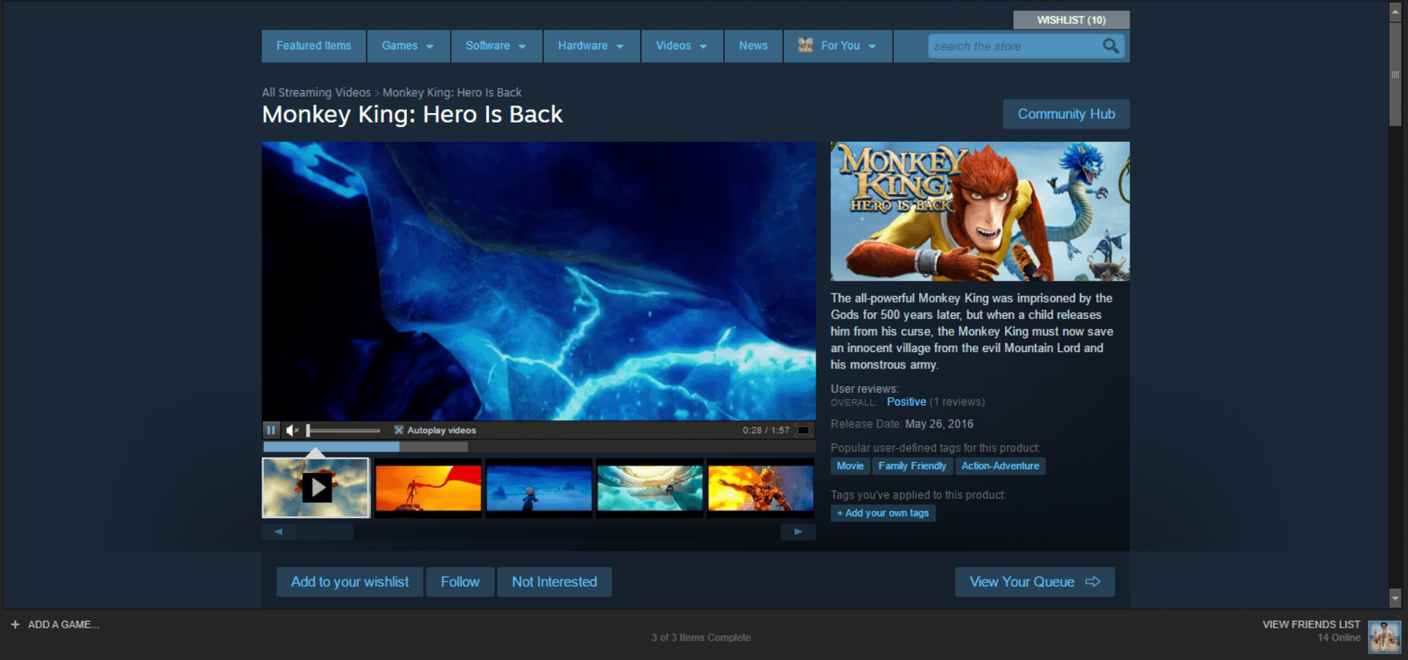Screen dimensions: 1408x660
Task: Open the News tab
Action: coord(753,46)
